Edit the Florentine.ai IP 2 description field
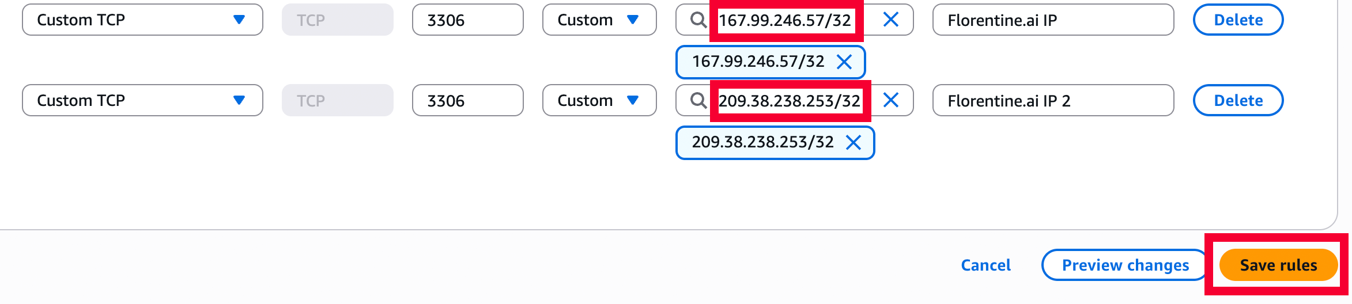The width and height of the screenshot is (1352, 304). (x=1052, y=101)
